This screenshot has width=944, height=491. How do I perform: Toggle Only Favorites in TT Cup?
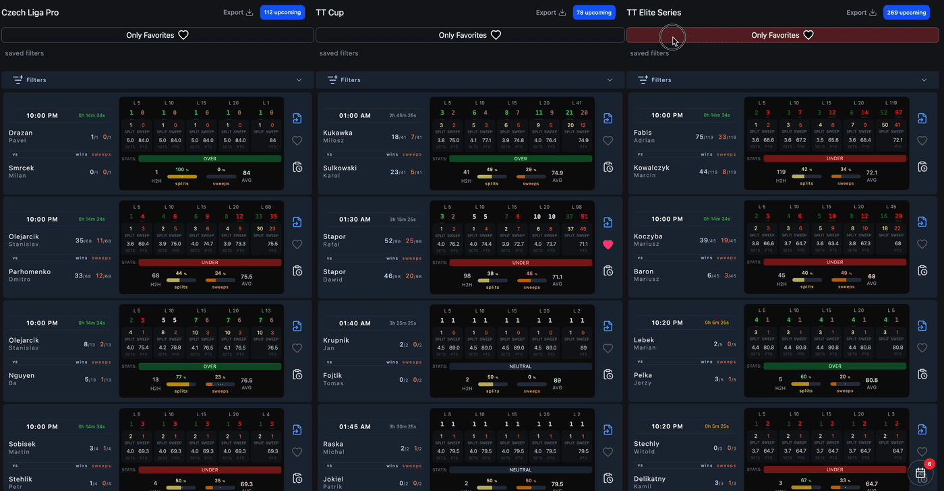[470, 35]
